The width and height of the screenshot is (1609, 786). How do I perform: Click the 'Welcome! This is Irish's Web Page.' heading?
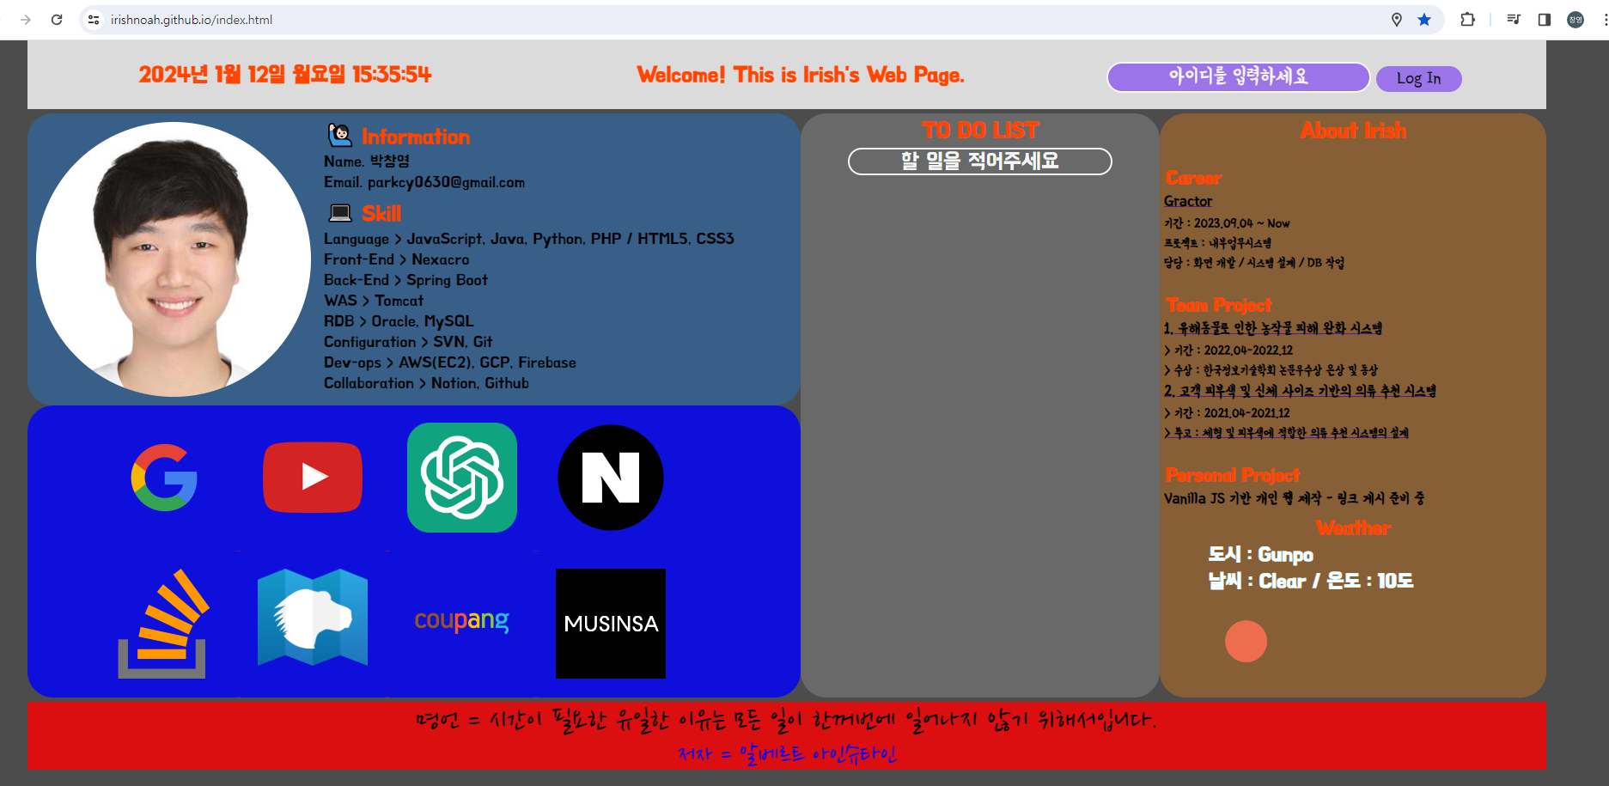tap(801, 75)
